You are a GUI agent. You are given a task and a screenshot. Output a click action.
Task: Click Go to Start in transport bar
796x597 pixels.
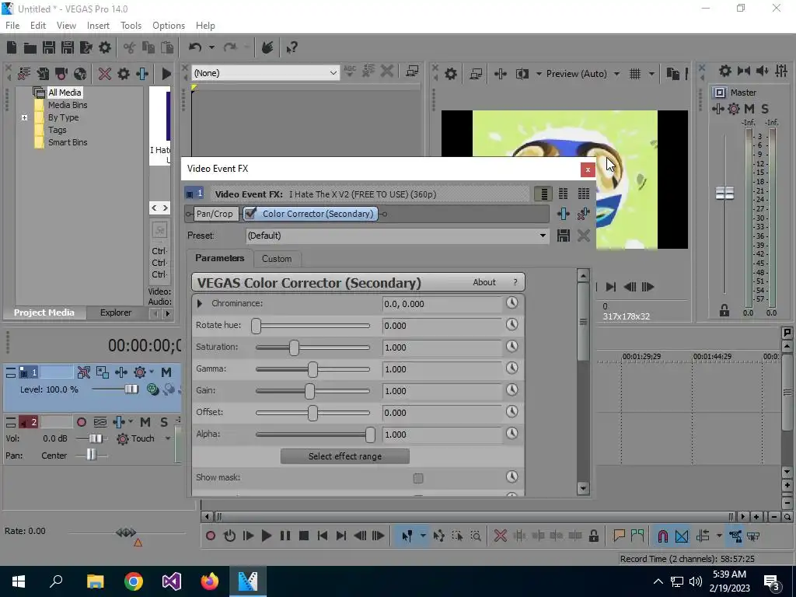coord(323,536)
